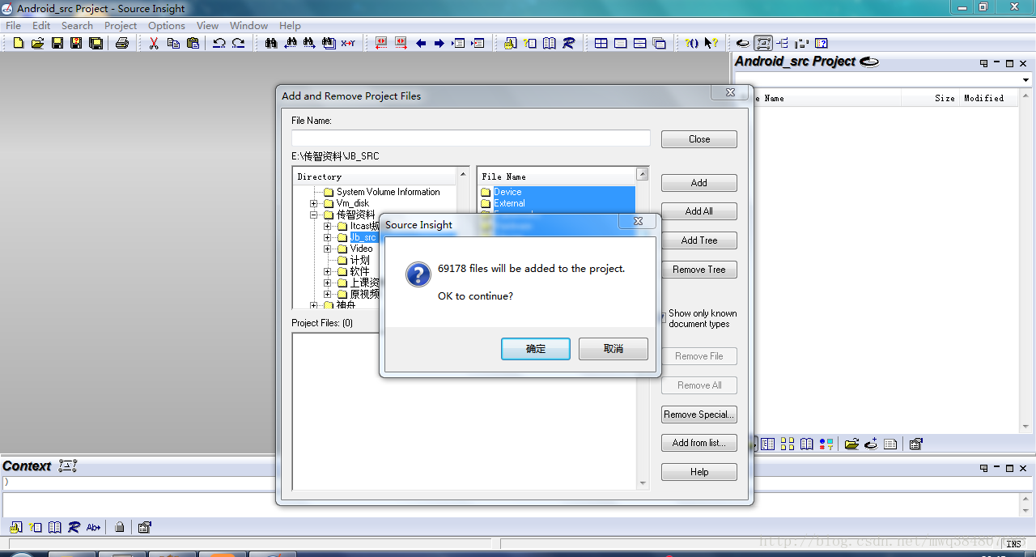This screenshot has height=557, width=1036.
Task: Open the Search menu
Action: point(78,25)
